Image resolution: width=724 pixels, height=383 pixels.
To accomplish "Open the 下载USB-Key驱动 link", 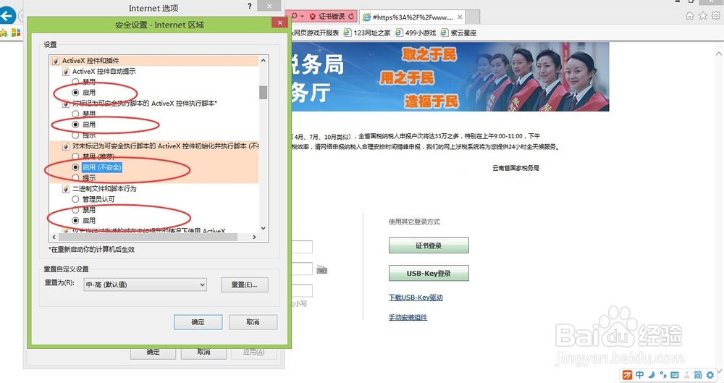I will (416, 298).
